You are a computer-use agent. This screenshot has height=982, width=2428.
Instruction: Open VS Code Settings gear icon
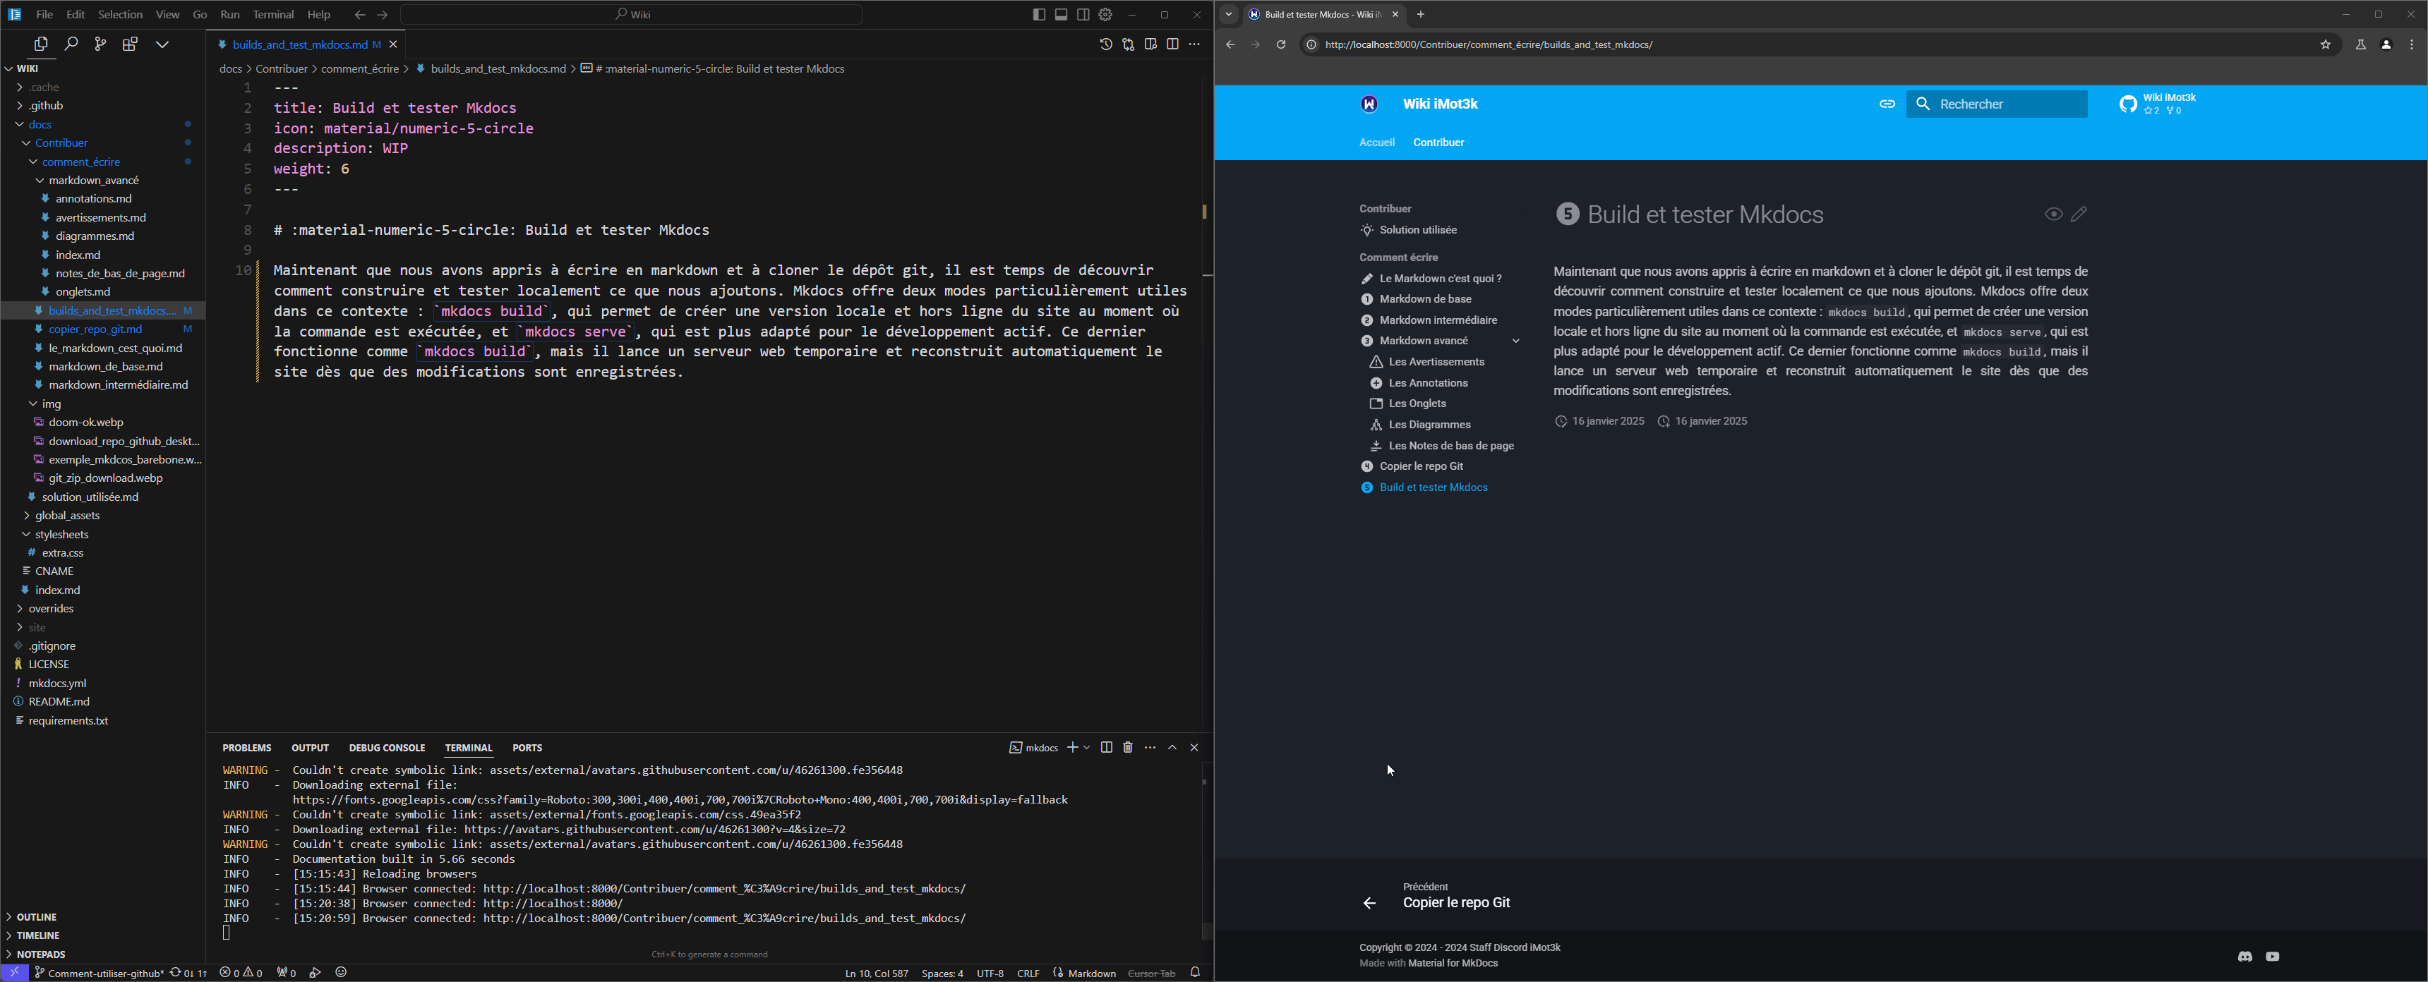tap(1105, 14)
